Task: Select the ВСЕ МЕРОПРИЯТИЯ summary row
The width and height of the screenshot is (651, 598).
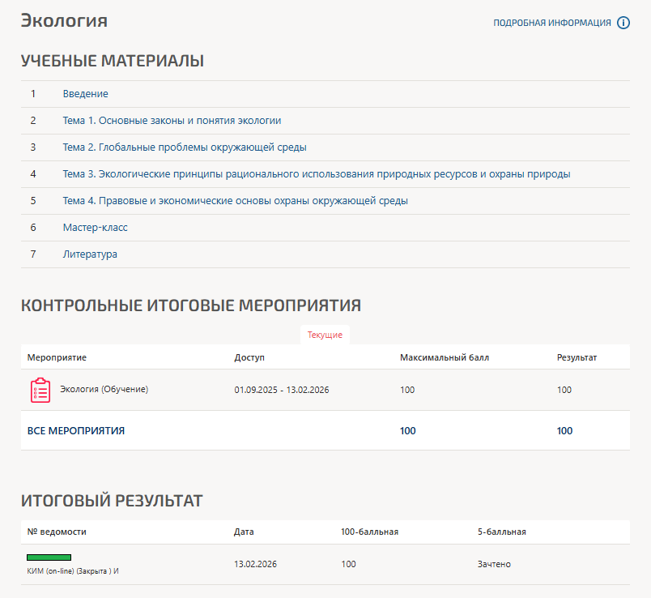Action: click(x=76, y=431)
